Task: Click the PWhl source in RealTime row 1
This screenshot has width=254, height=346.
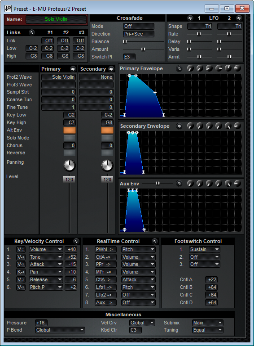Action: click(105, 249)
